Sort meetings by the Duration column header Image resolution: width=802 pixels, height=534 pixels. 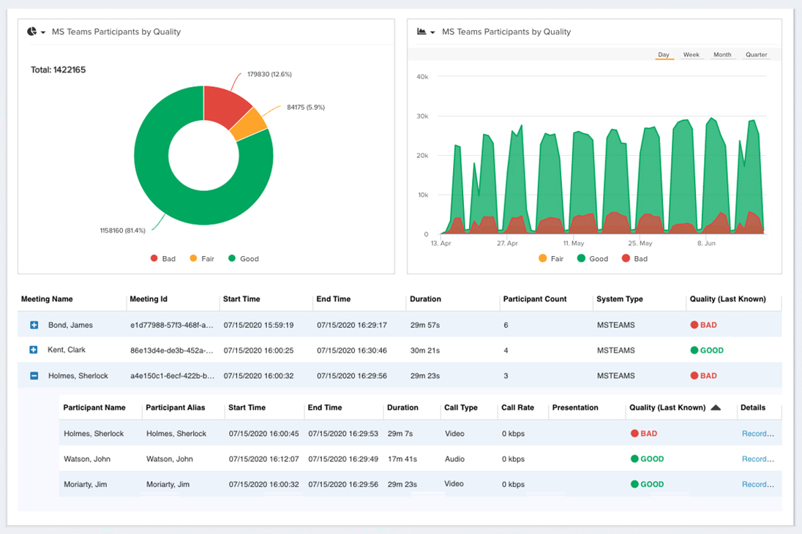426,299
